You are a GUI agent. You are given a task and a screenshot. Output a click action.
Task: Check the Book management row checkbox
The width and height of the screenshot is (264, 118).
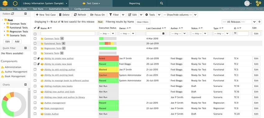click(35, 108)
